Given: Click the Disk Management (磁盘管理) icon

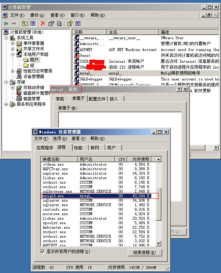Looking at the screenshot, I should [x=19, y=98].
